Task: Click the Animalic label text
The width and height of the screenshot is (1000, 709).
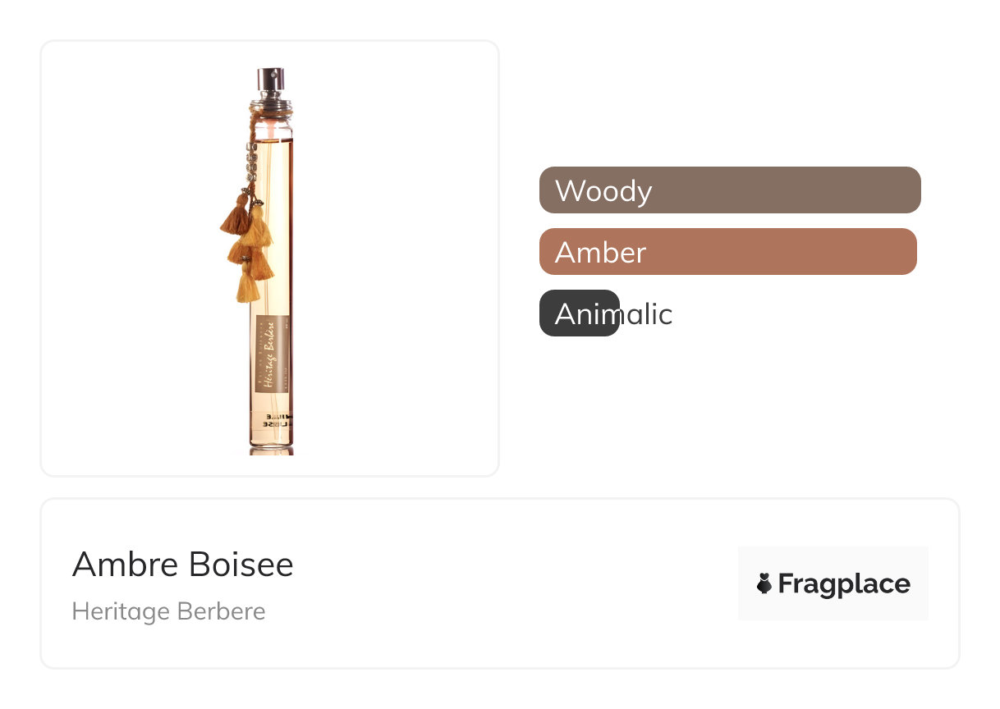Action: [x=613, y=313]
